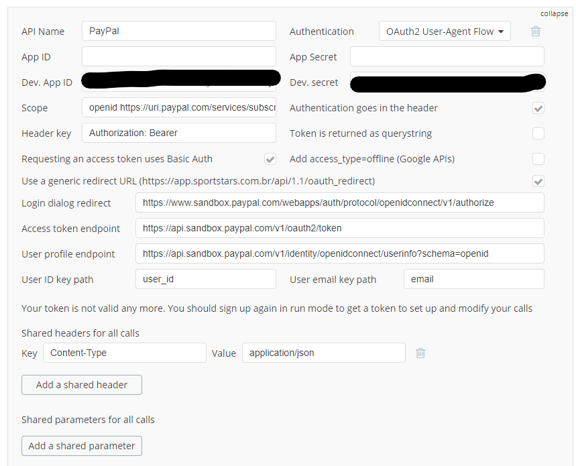Edit the shared header Value field
This screenshot has height=466, width=576.
[x=324, y=353]
